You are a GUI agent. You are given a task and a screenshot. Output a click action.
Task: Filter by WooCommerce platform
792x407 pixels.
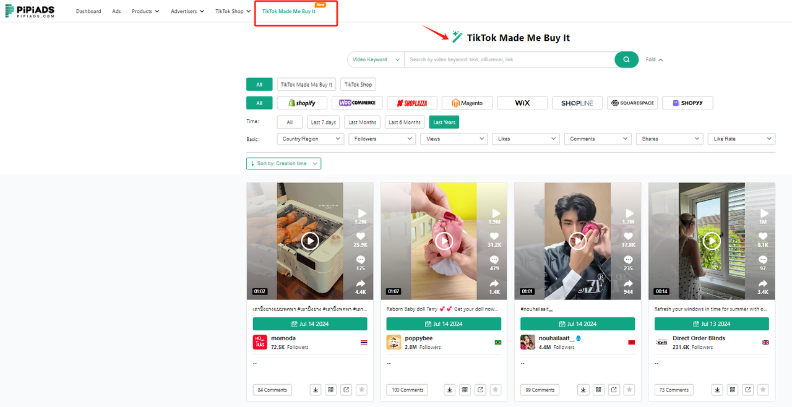click(x=357, y=103)
